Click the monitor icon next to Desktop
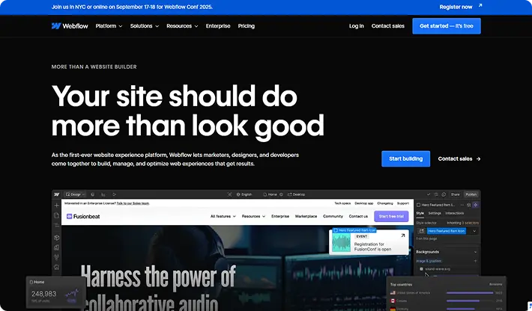532x311 pixels. coord(289,194)
